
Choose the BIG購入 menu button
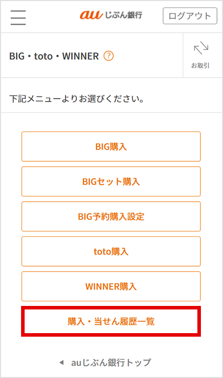pos(111,147)
